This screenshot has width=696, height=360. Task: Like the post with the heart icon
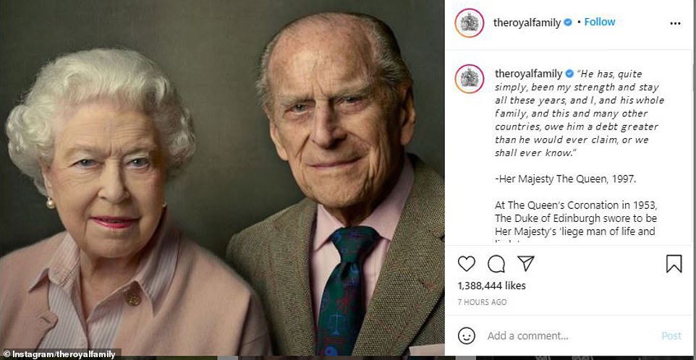467,264
